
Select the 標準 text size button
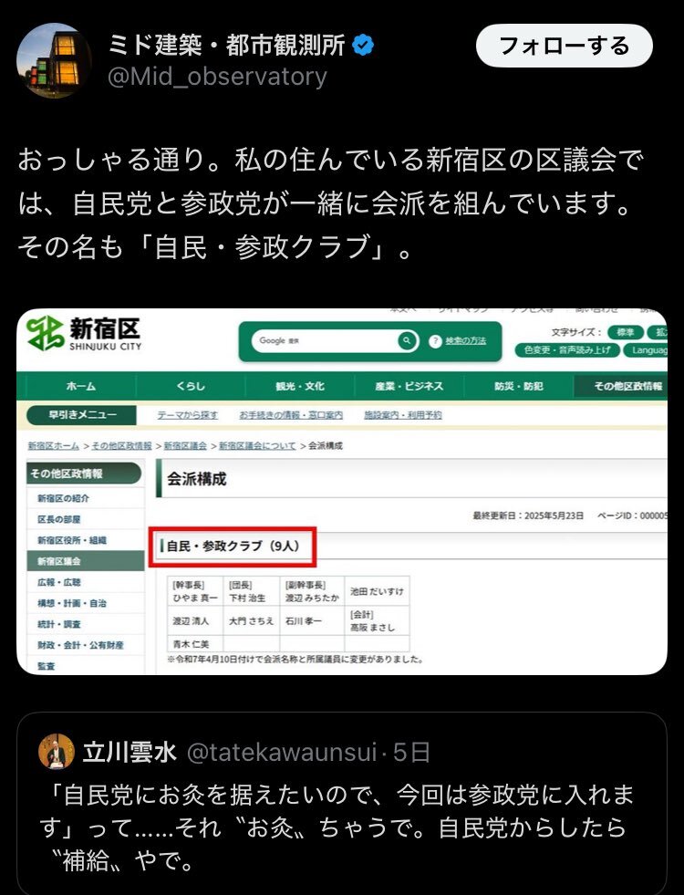[626, 332]
